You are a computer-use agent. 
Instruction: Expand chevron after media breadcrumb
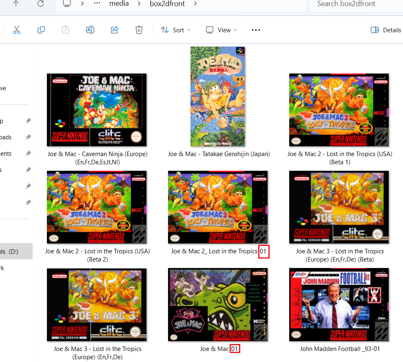[139, 4]
